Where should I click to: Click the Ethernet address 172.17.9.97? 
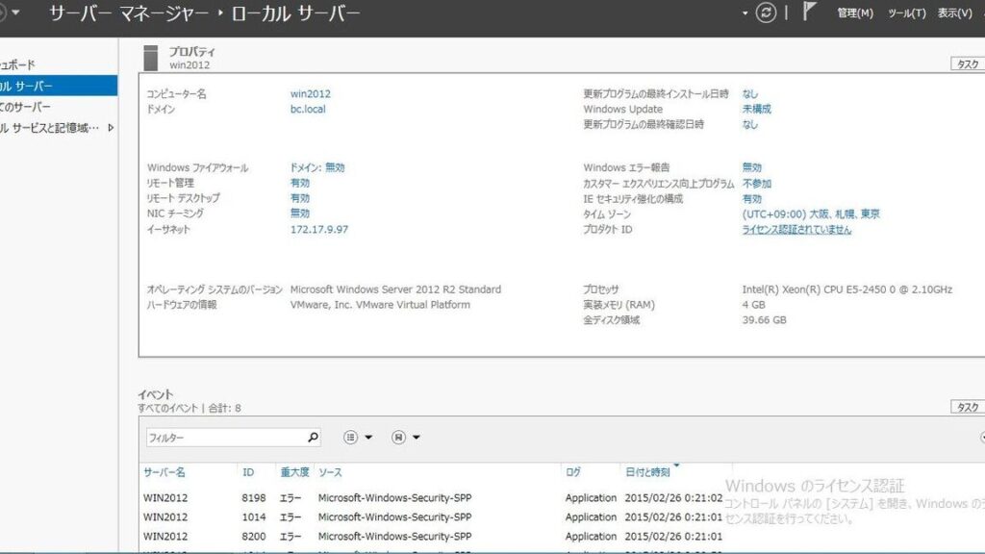click(319, 229)
